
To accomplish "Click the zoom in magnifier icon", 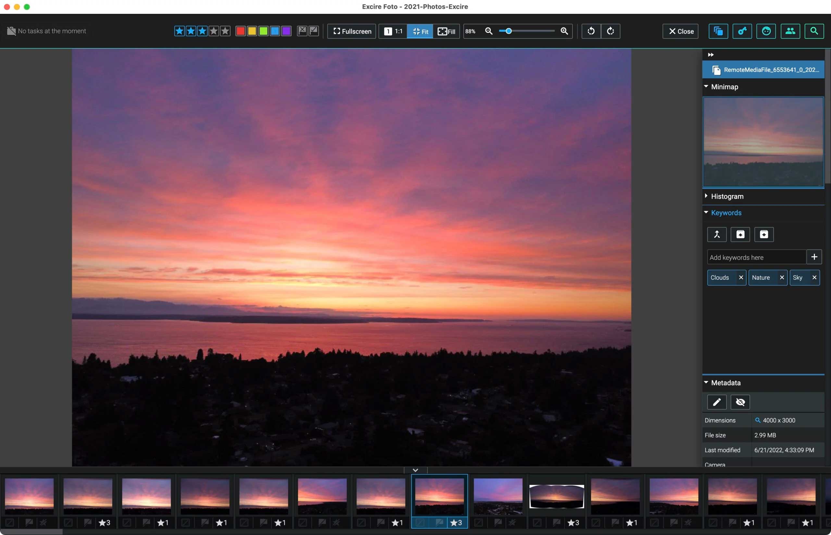I will [564, 31].
